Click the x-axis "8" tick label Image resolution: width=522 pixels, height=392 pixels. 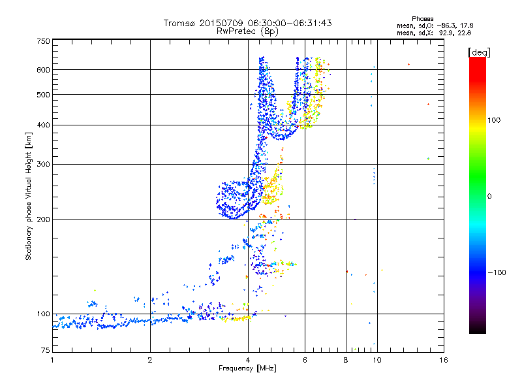click(x=346, y=360)
